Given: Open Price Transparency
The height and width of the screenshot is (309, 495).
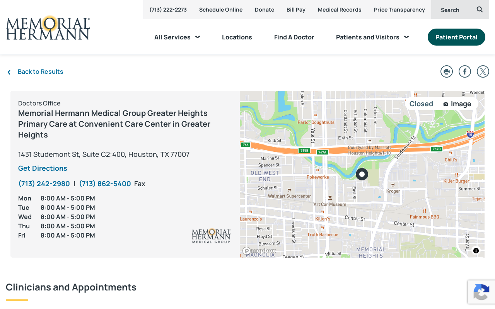Looking at the screenshot, I should [399, 10].
